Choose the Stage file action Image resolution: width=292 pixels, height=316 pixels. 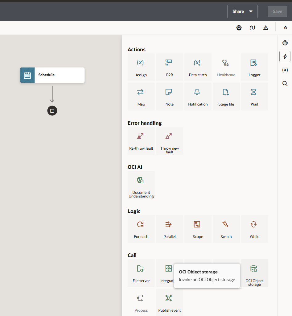(x=226, y=97)
